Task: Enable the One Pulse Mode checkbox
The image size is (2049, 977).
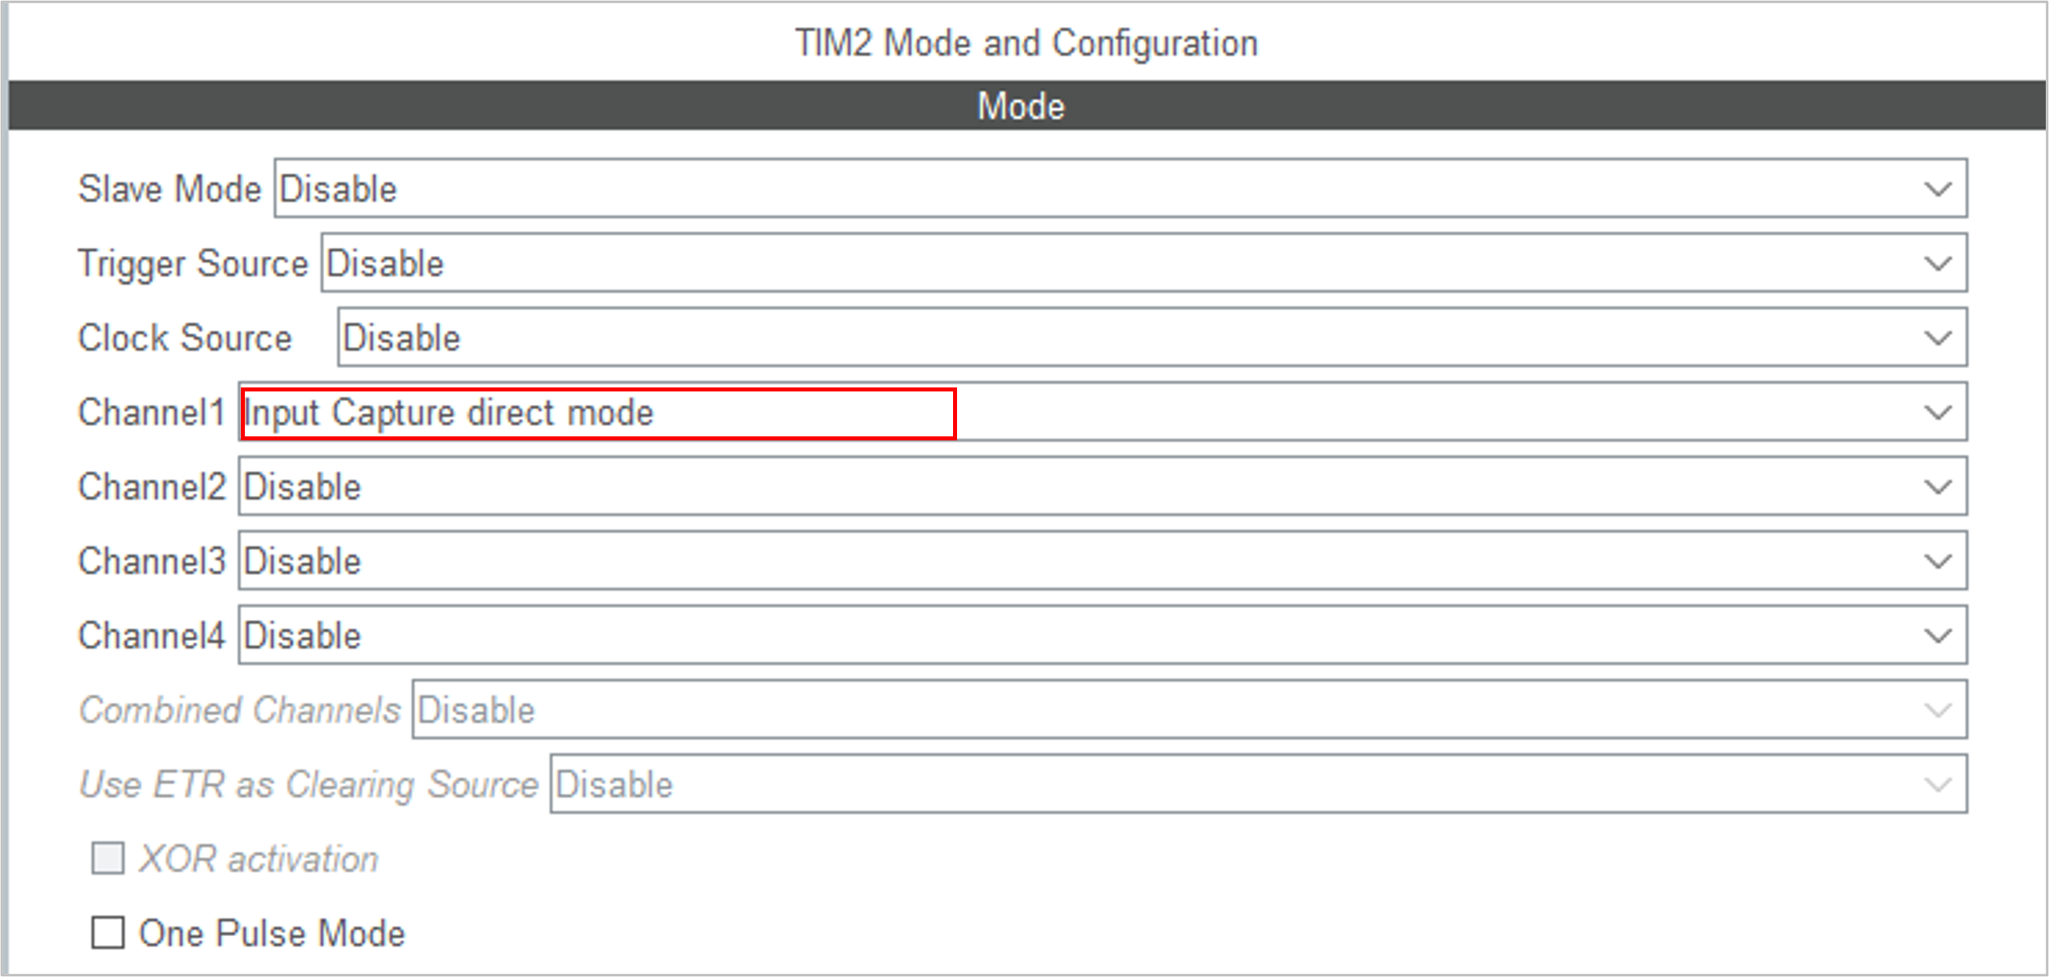Action: [108, 933]
